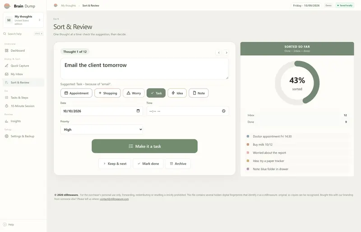
Task: Click the My thoughts breadcrumb
Action: click(69, 5)
